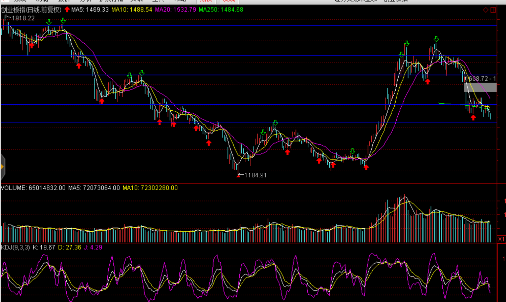Click the KDJ J value in magenta
Viewport: 506px width, 302px height.
point(93,247)
